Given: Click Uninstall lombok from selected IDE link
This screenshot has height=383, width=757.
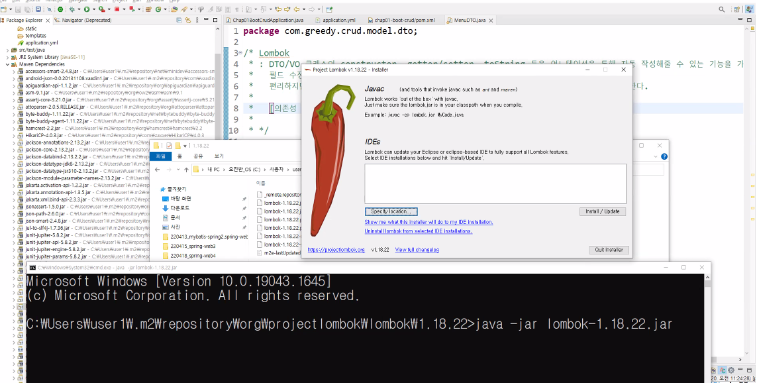Looking at the screenshot, I should pos(418,231).
